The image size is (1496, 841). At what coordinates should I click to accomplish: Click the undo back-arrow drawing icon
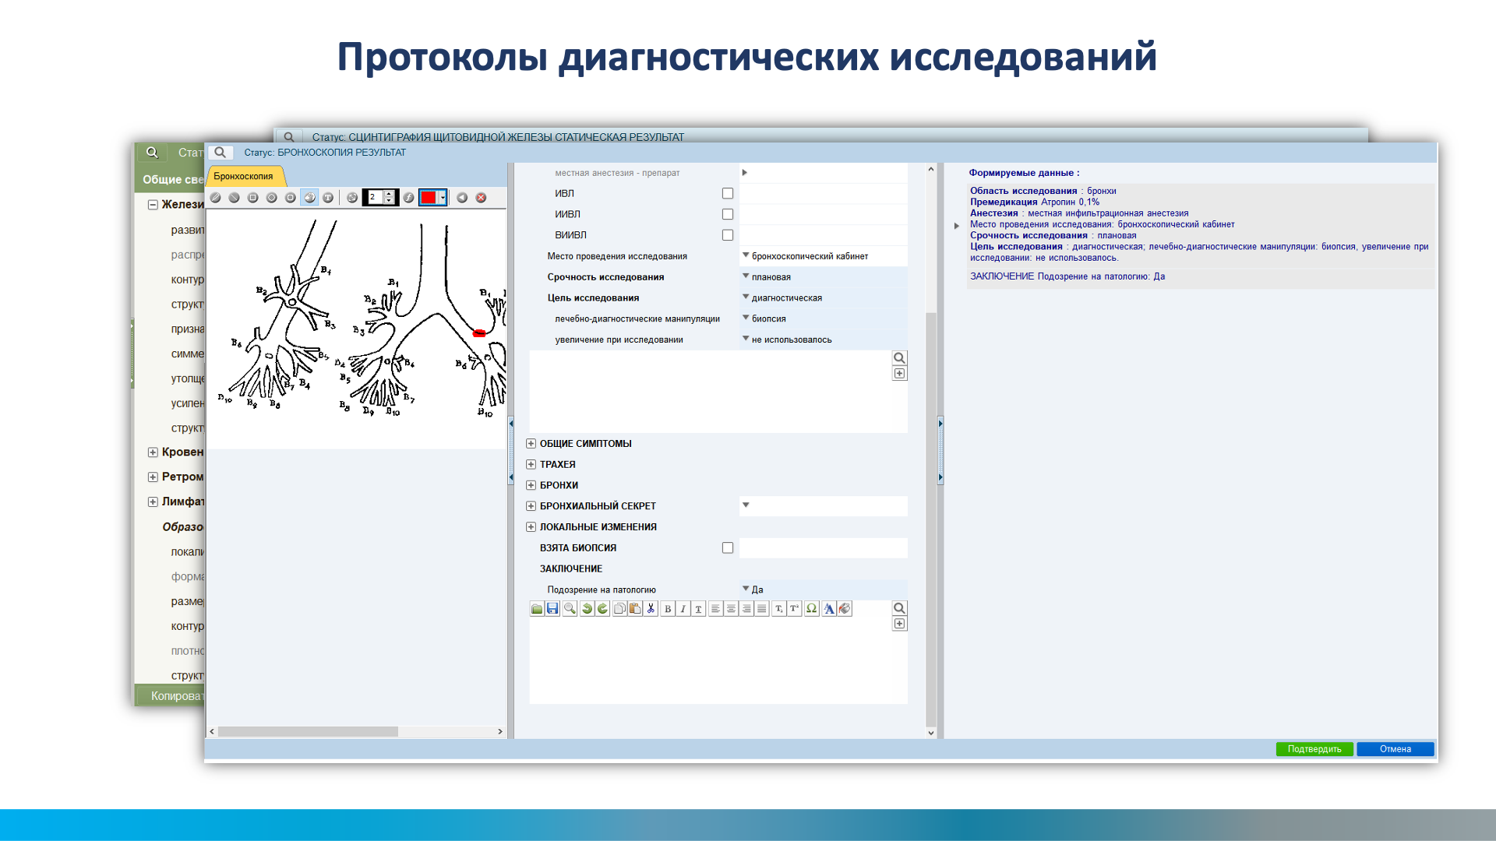[x=462, y=198]
